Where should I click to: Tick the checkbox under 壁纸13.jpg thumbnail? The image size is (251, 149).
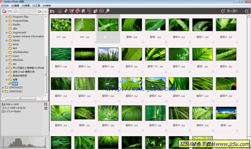tap(72, 72)
